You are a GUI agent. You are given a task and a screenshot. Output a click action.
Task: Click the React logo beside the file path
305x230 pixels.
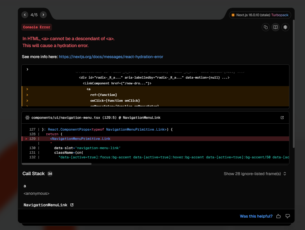tap(27, 118)
